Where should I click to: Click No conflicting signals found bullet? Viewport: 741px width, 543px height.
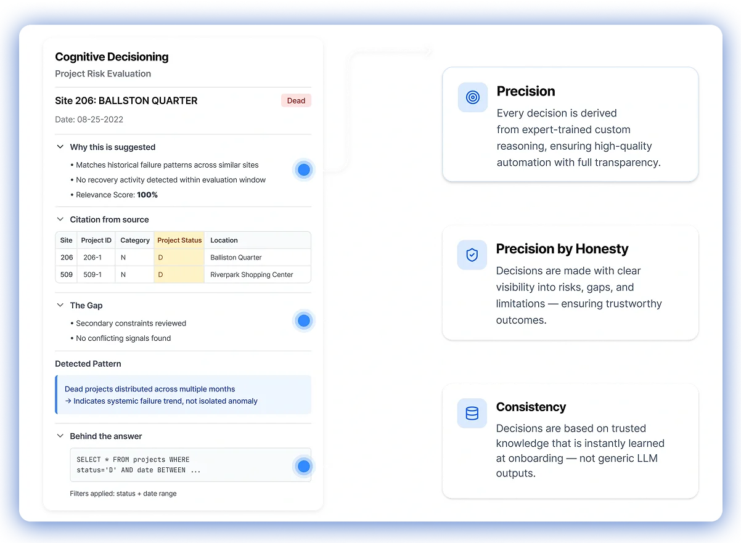[121, 338]
